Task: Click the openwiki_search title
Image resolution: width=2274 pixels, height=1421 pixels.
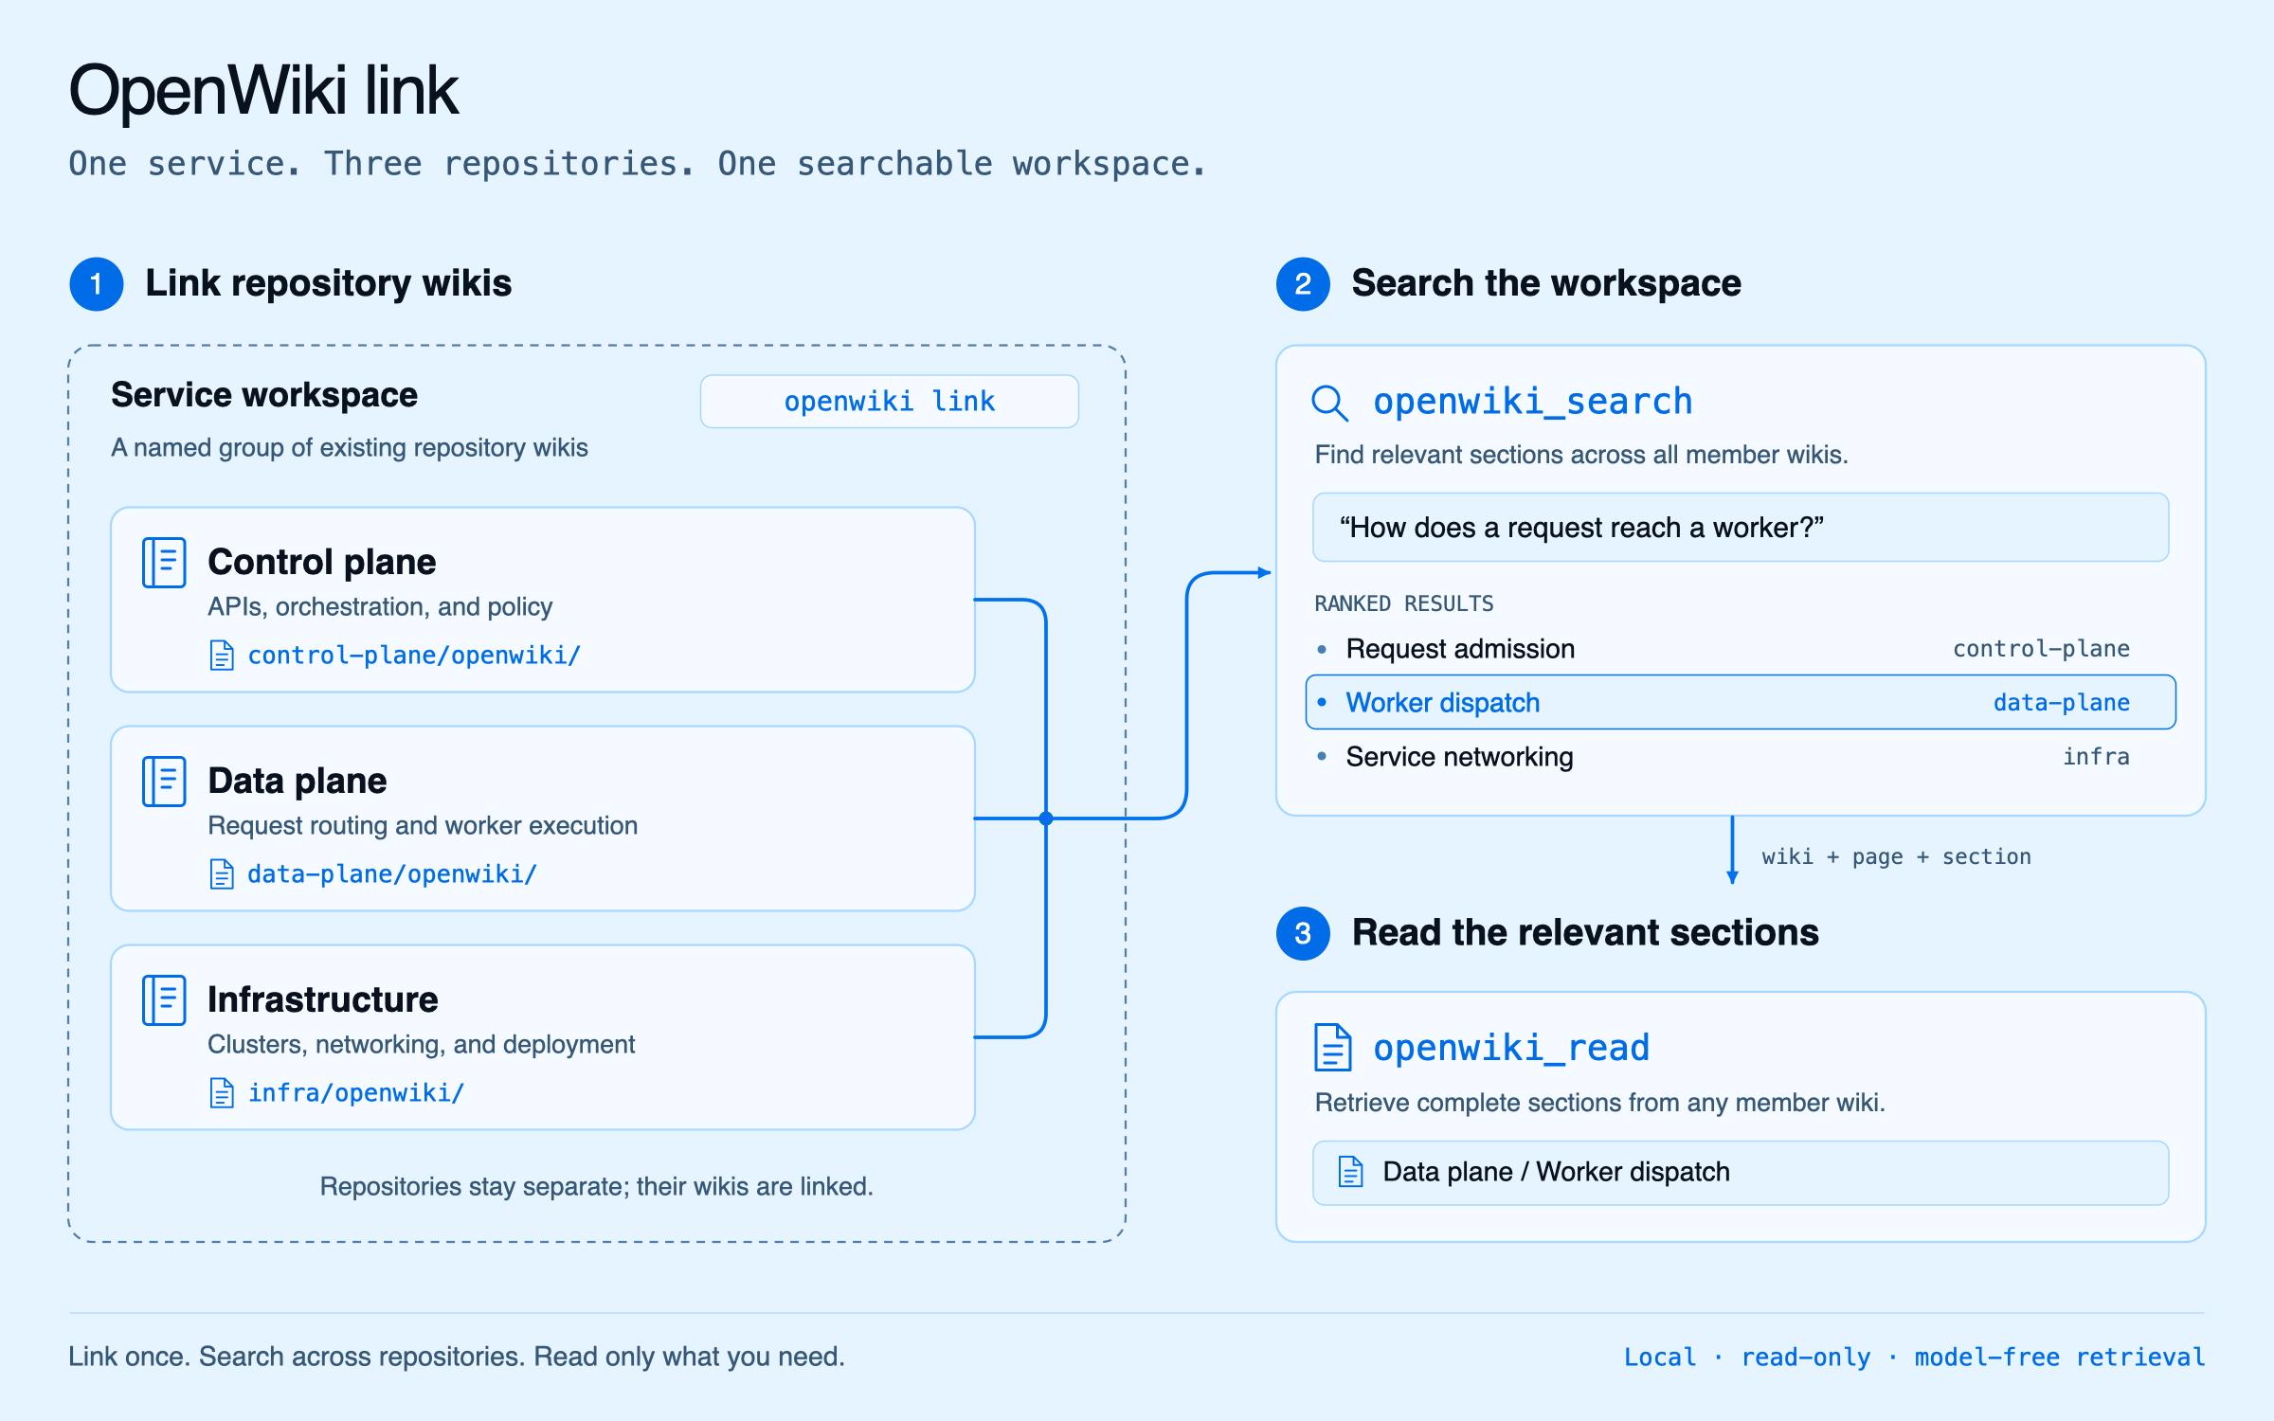Action: [x=1533, y=402]
